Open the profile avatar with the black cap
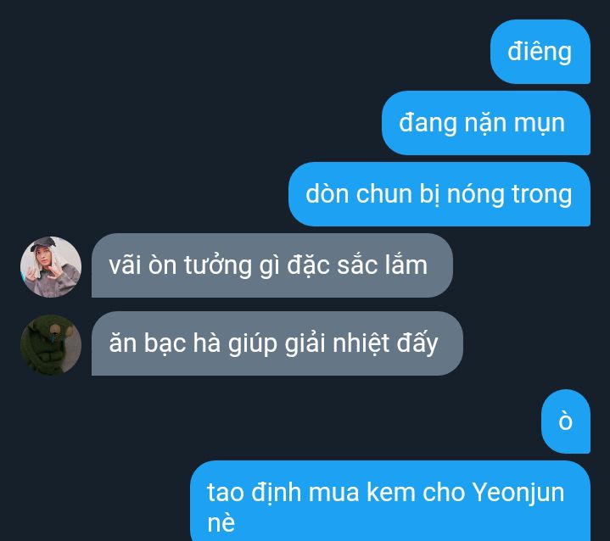The height and width of the screenshot is (541, 610). (51, 267)
